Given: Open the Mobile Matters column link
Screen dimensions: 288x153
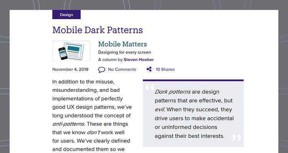Looking at the screenshot, I should point(122,44).
